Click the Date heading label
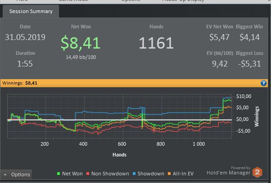 [x=25, y=27]
